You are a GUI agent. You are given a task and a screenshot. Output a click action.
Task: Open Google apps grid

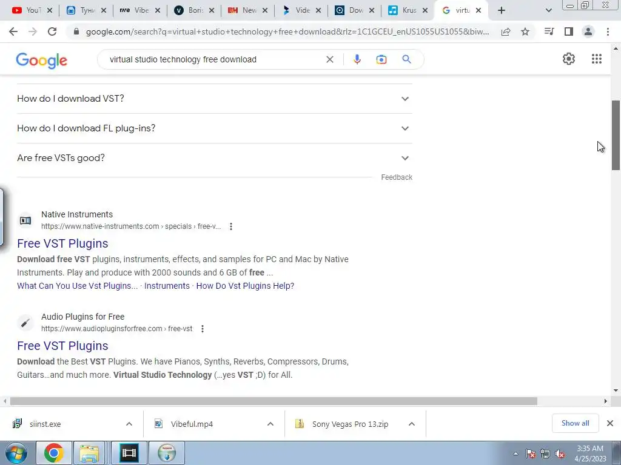[x=597, y=59]
